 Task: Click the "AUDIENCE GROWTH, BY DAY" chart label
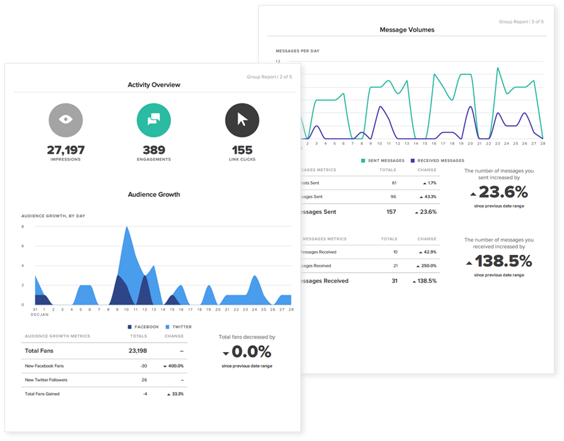click(53, 216)
